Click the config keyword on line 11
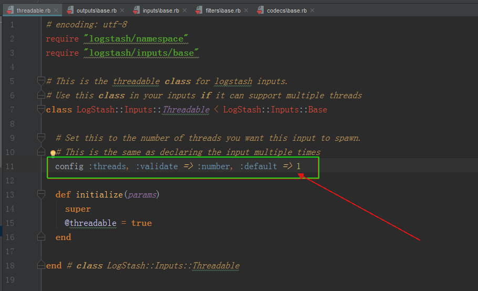This screenshot has height=291, width=478. (x=69, y=167)
